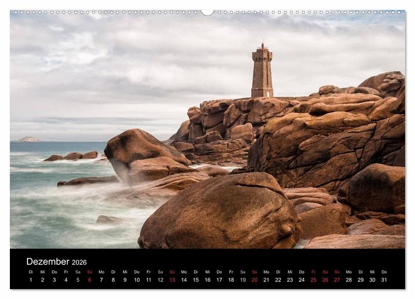The width and height of the screenshot is (415, 299).
Task: Click the 'Do' weekday label above 31
Action: [384, 272]
